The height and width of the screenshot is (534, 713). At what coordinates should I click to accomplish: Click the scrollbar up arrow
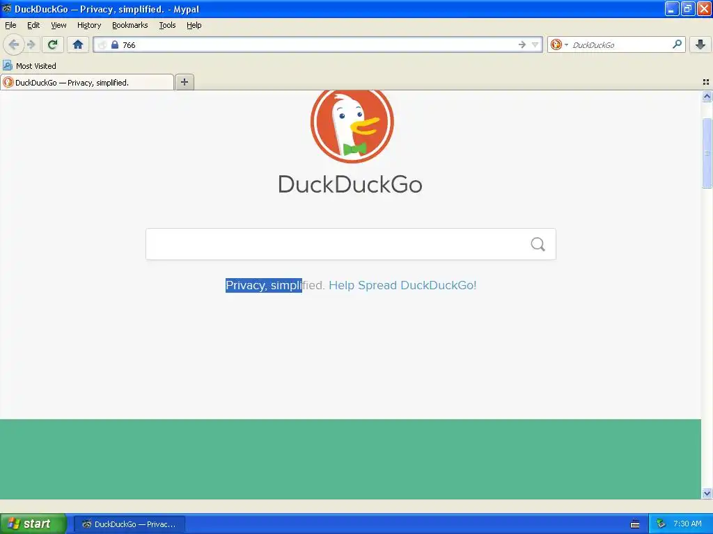click(707, 96)
